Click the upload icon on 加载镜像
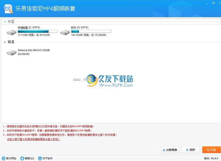Image resolution: width=221 pixels, height=161 pixels. [164, 150]
